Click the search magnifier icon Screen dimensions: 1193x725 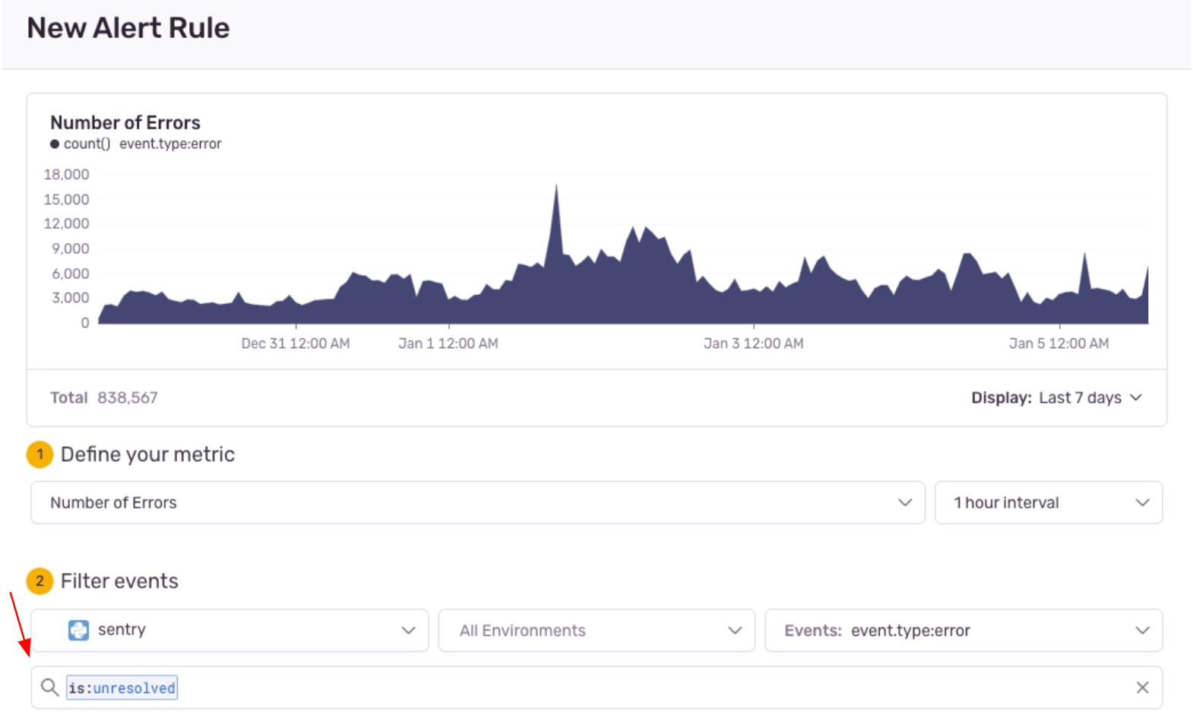(x=49, y=688)
